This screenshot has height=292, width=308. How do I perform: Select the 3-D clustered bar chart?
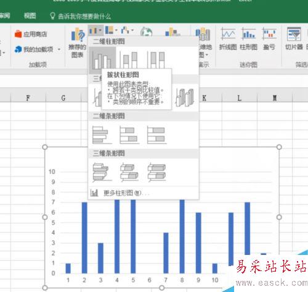(x=102, y=172)
